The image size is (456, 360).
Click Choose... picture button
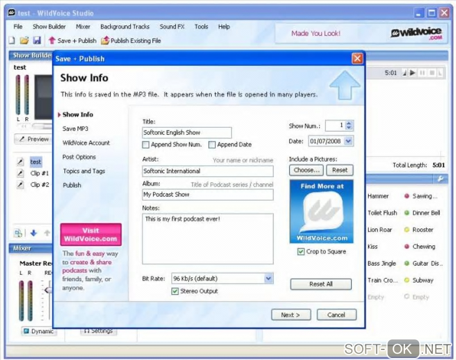307,170
